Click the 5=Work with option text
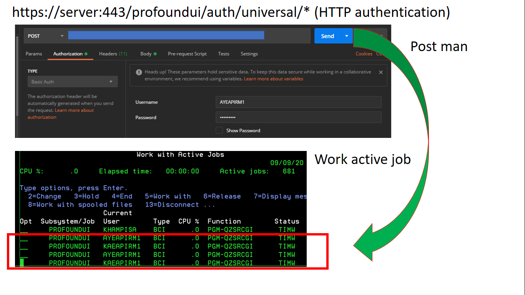The height and width of the screenshot is (295, 525). pyautogui.click(x=168, y=196)
